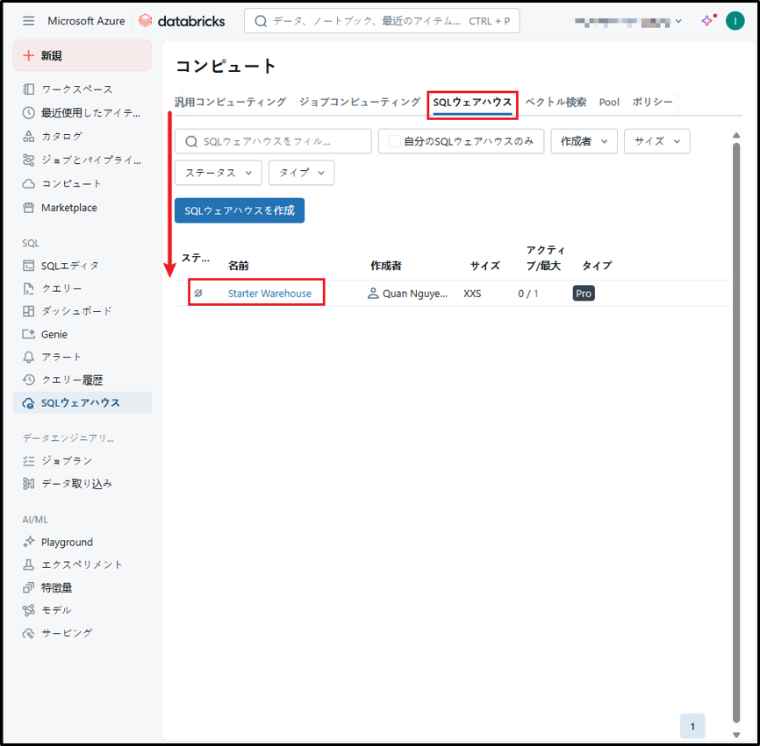Click the 名前 column header
Image resolution: width=760 pixels, height=746 pixels.
(x=239, y=266)
